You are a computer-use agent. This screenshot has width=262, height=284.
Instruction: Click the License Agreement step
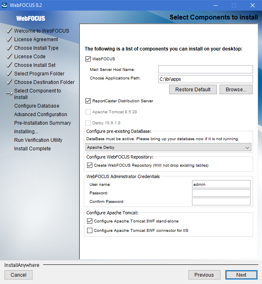[36, 39]
